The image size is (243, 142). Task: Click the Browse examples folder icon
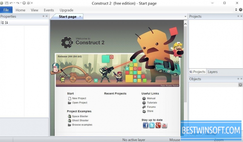(x=70, y=125)
